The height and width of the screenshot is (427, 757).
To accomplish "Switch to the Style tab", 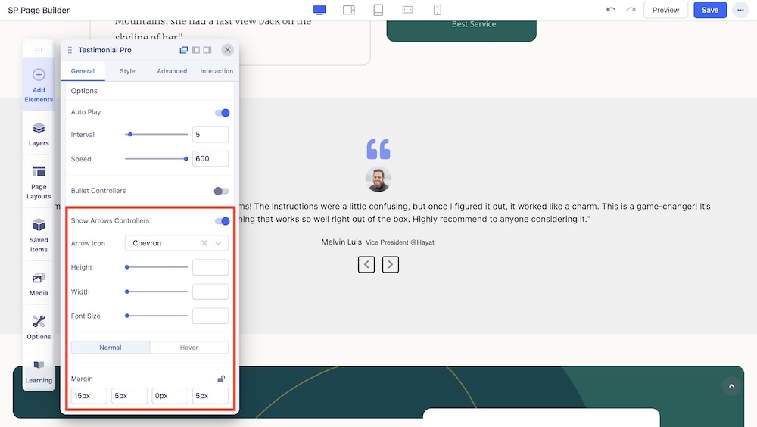I will (127, 71).
